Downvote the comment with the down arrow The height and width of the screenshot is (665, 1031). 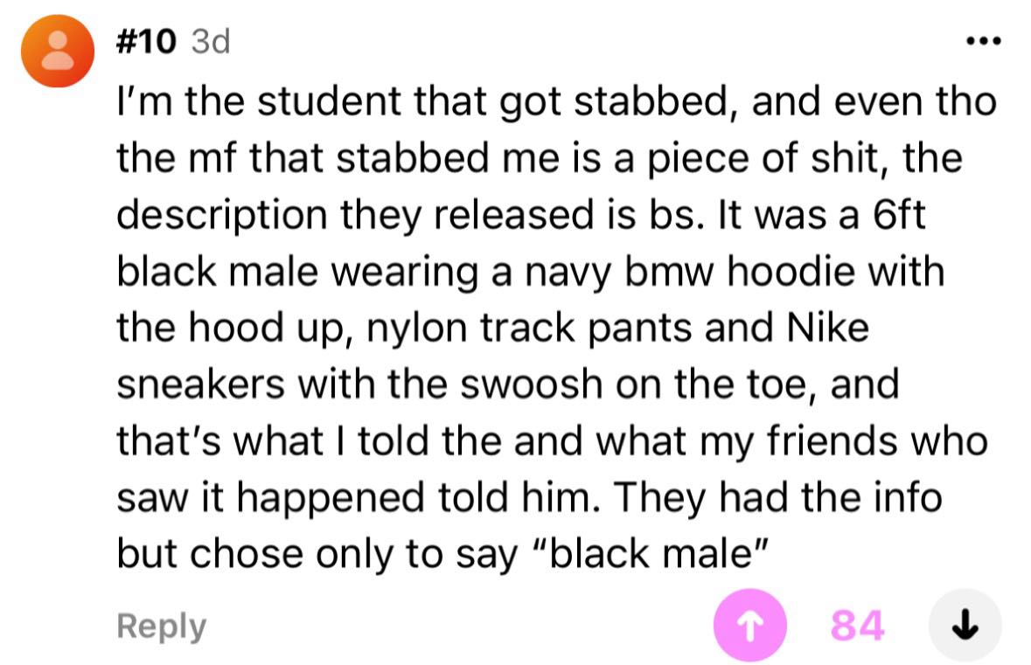[x=964, y=626]
